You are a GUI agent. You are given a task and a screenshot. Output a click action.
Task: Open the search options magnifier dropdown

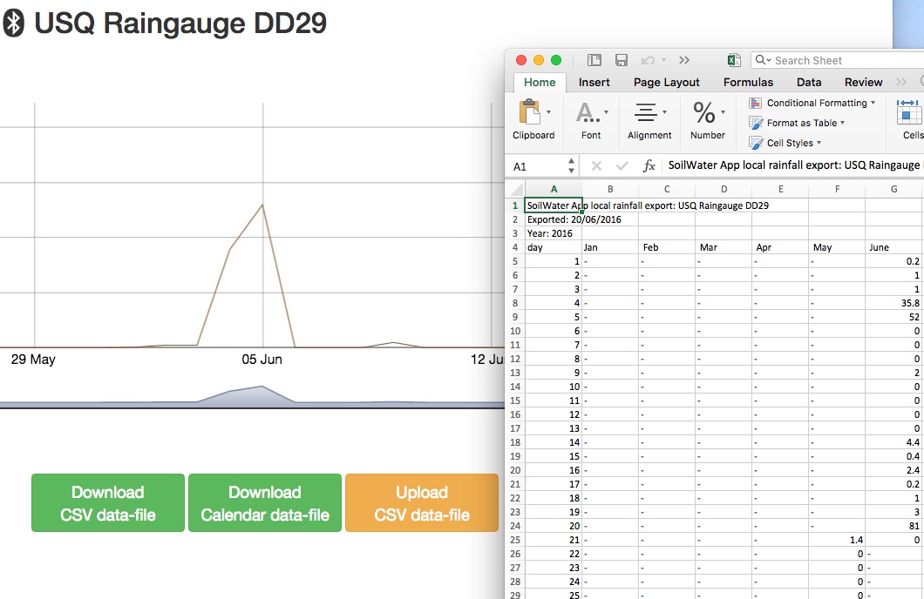763,60
